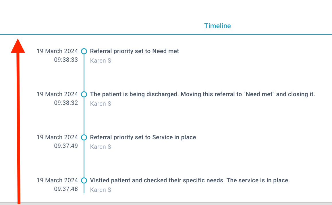The image size is (332, 205).
Task: Open the "Referral priority set to Need met" entry
Action: [x=134, y=51]
